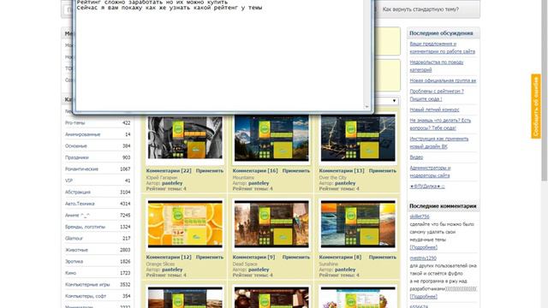Click author panteley under the Dead Space theme

259,269
